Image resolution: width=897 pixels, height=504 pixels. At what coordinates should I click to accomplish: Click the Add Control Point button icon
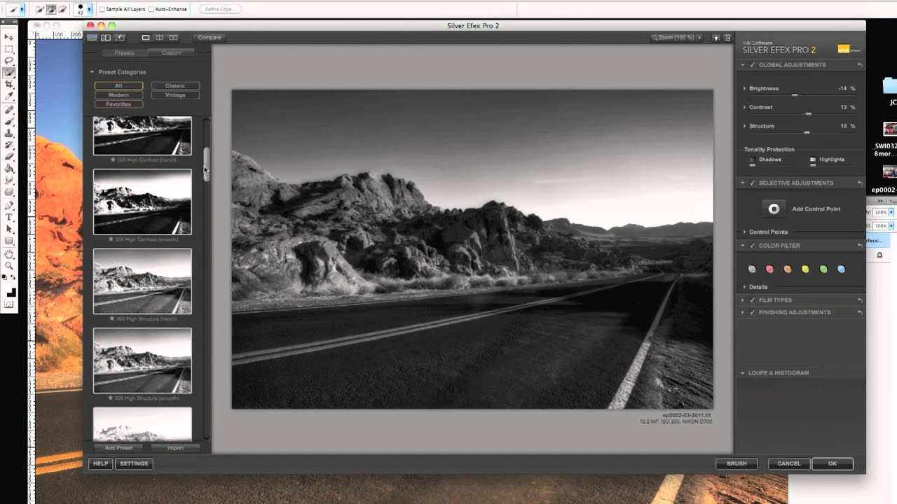pyautogui.click(x=774, y=209)
